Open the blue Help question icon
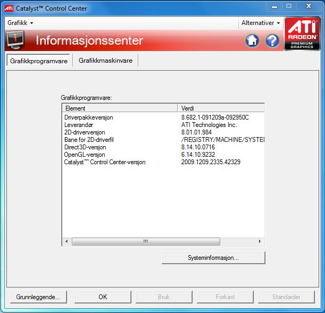This screenshot has width=325, height=313. point(272,40)
